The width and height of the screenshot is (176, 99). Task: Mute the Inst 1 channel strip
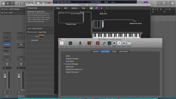5,92
